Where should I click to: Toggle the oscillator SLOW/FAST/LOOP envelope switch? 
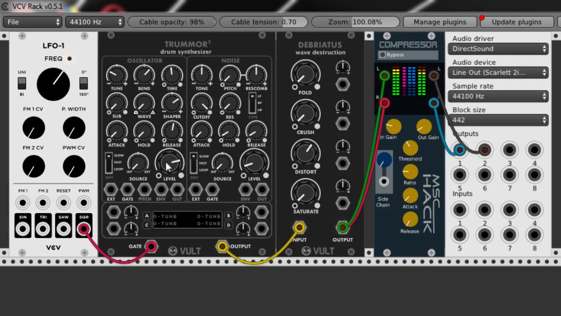pos(109,163)
